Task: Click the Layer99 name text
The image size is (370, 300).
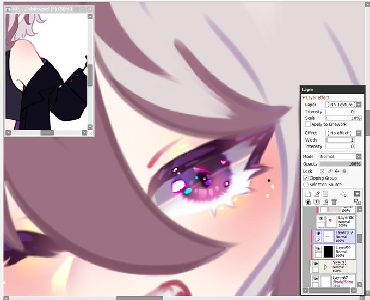Action: point(343,248)
